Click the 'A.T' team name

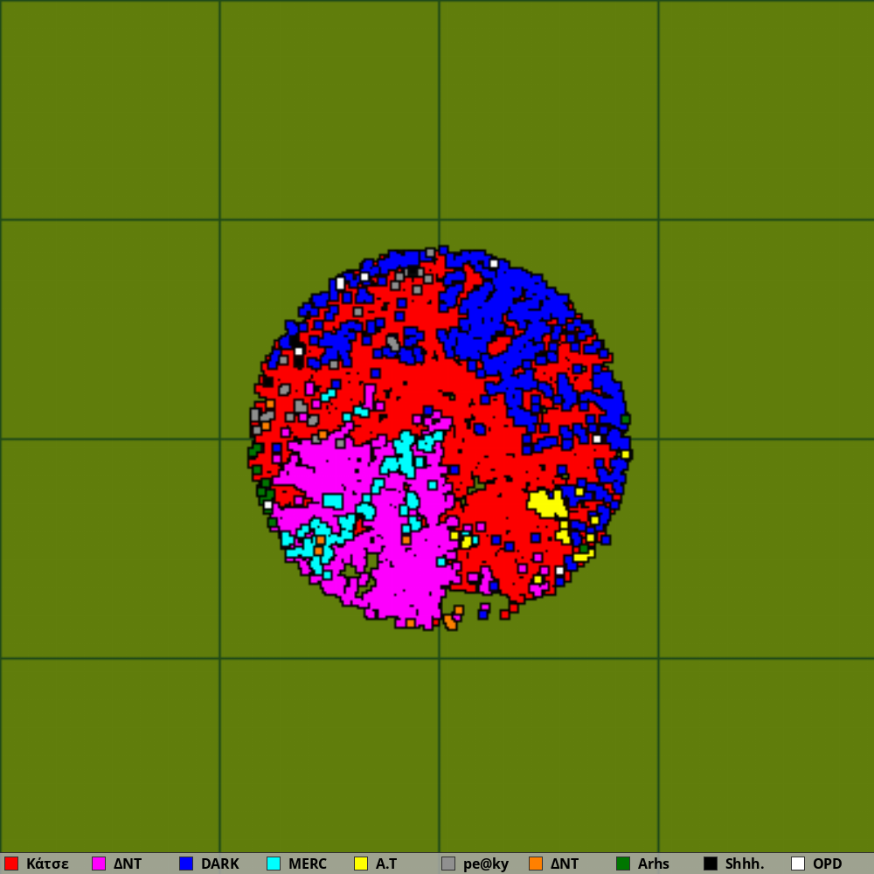coord(386,864)
